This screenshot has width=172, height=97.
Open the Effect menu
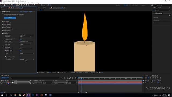click(19, 3)
